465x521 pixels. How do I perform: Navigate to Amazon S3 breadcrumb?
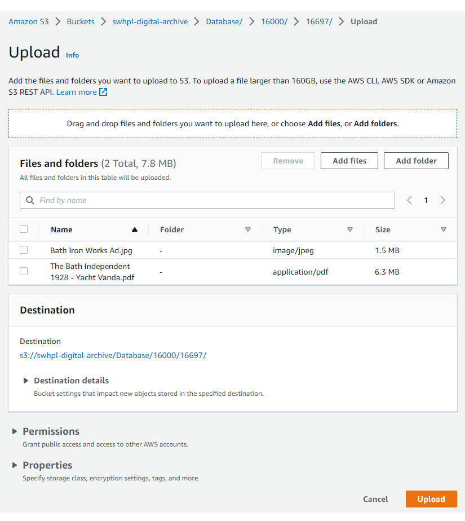tap(29, 21)
